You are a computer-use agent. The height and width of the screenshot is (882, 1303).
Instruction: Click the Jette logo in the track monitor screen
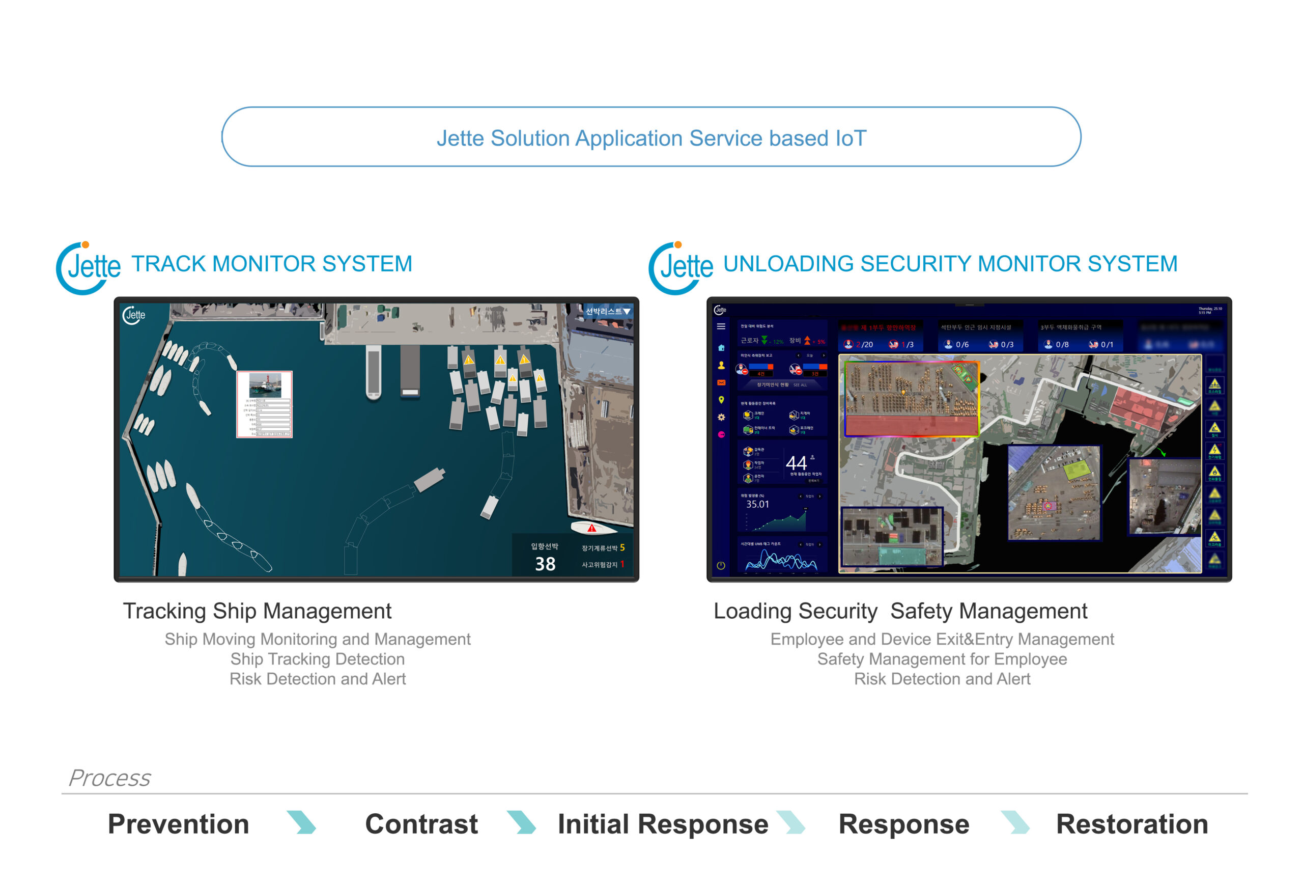pyautogui.click(x=133, y=315)
